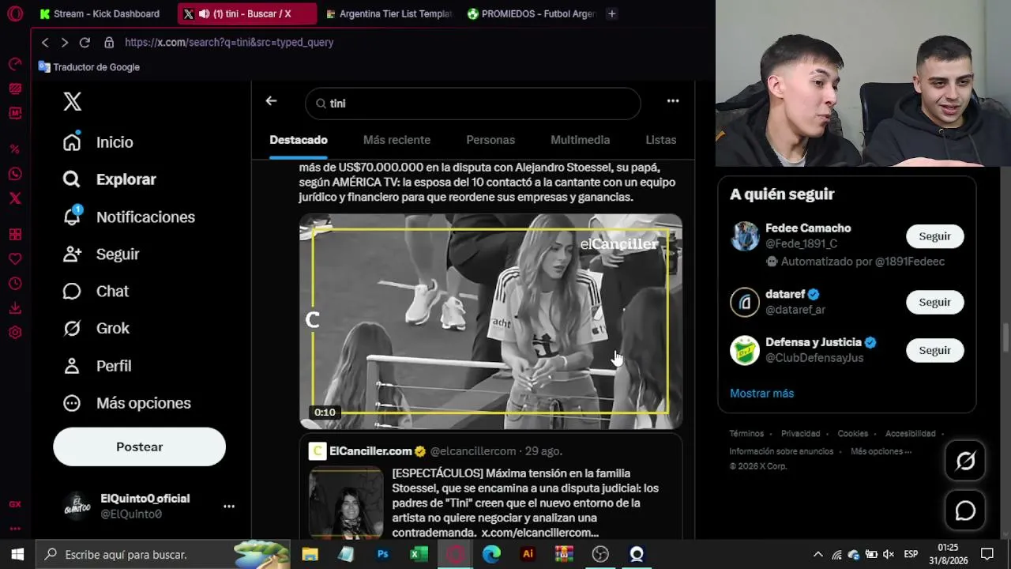
Task: Open Excel from the taskbar
Action: [x=419, y=555]
